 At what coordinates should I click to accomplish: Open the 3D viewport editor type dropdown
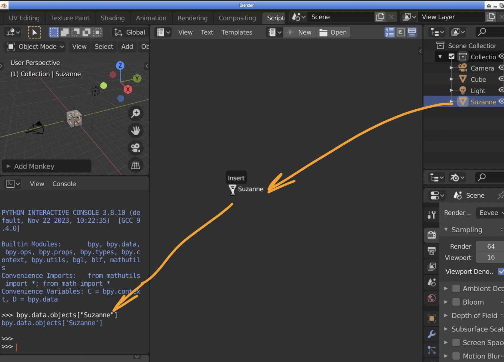(13, 32)
